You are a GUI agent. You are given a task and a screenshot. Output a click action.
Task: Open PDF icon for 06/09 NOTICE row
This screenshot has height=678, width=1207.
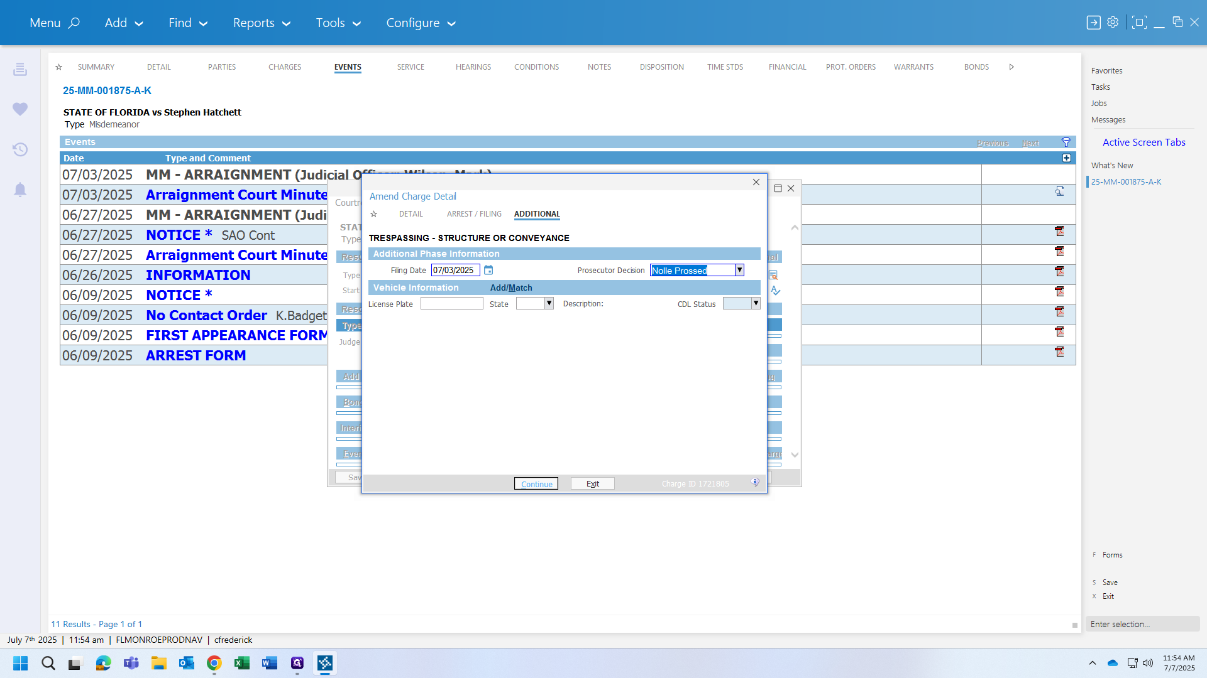click(x=1060, y=291)
